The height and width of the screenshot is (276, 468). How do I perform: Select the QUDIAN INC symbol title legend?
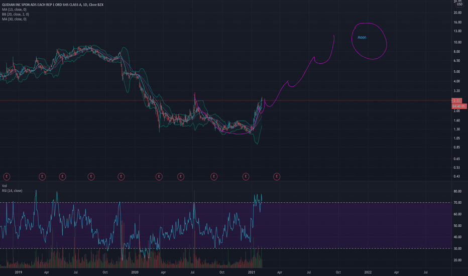[53, 5]
